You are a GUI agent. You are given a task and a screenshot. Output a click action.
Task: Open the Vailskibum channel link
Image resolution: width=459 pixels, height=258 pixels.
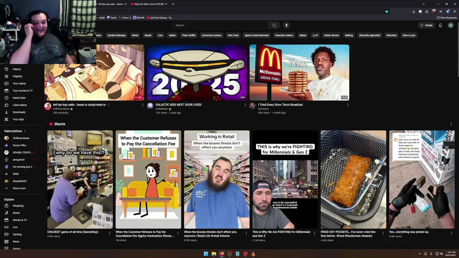pyautogui.click(x=162, y=109)
